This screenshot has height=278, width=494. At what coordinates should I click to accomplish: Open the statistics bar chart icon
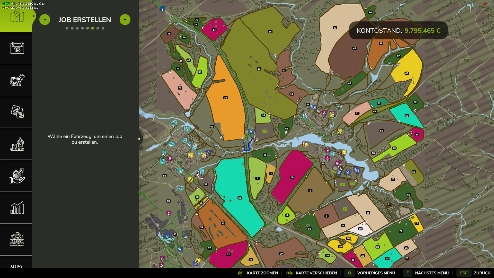tap(17, 207)
